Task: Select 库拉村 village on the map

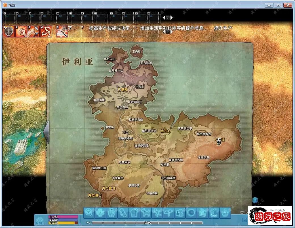Action: [x=166, y=131]
